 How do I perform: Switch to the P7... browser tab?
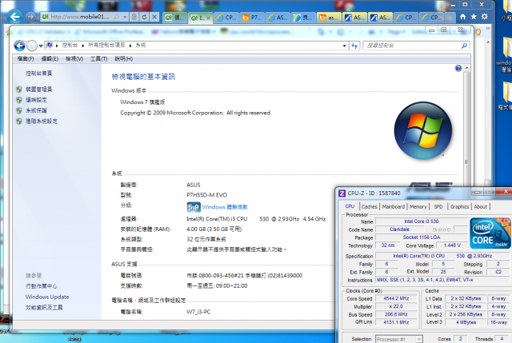click(252, 18)
